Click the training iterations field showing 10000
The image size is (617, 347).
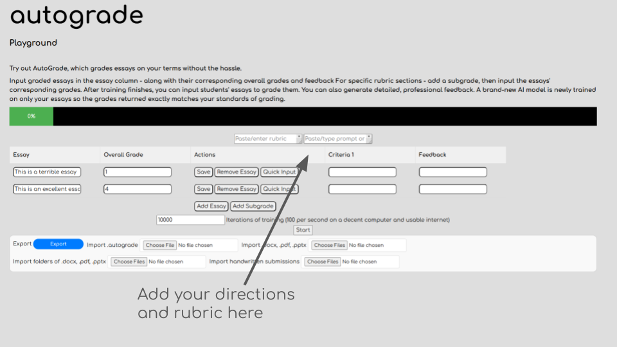tap(190, 220)
